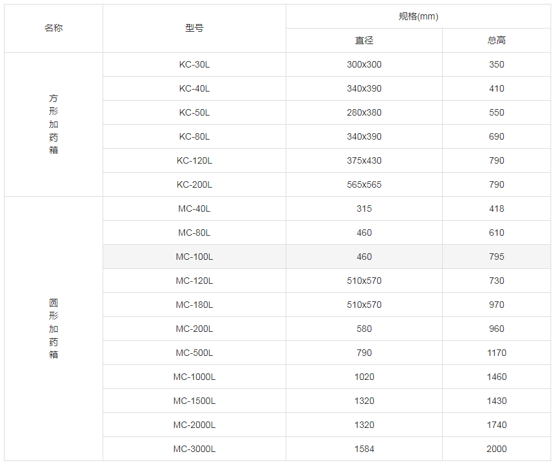Select the MC-500L model cell

click(x=194, y=353)
